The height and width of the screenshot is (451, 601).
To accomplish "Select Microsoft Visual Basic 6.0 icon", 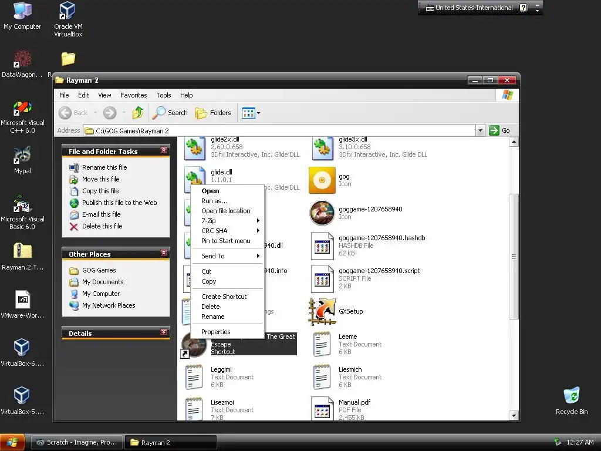I will tap(22, 212).
